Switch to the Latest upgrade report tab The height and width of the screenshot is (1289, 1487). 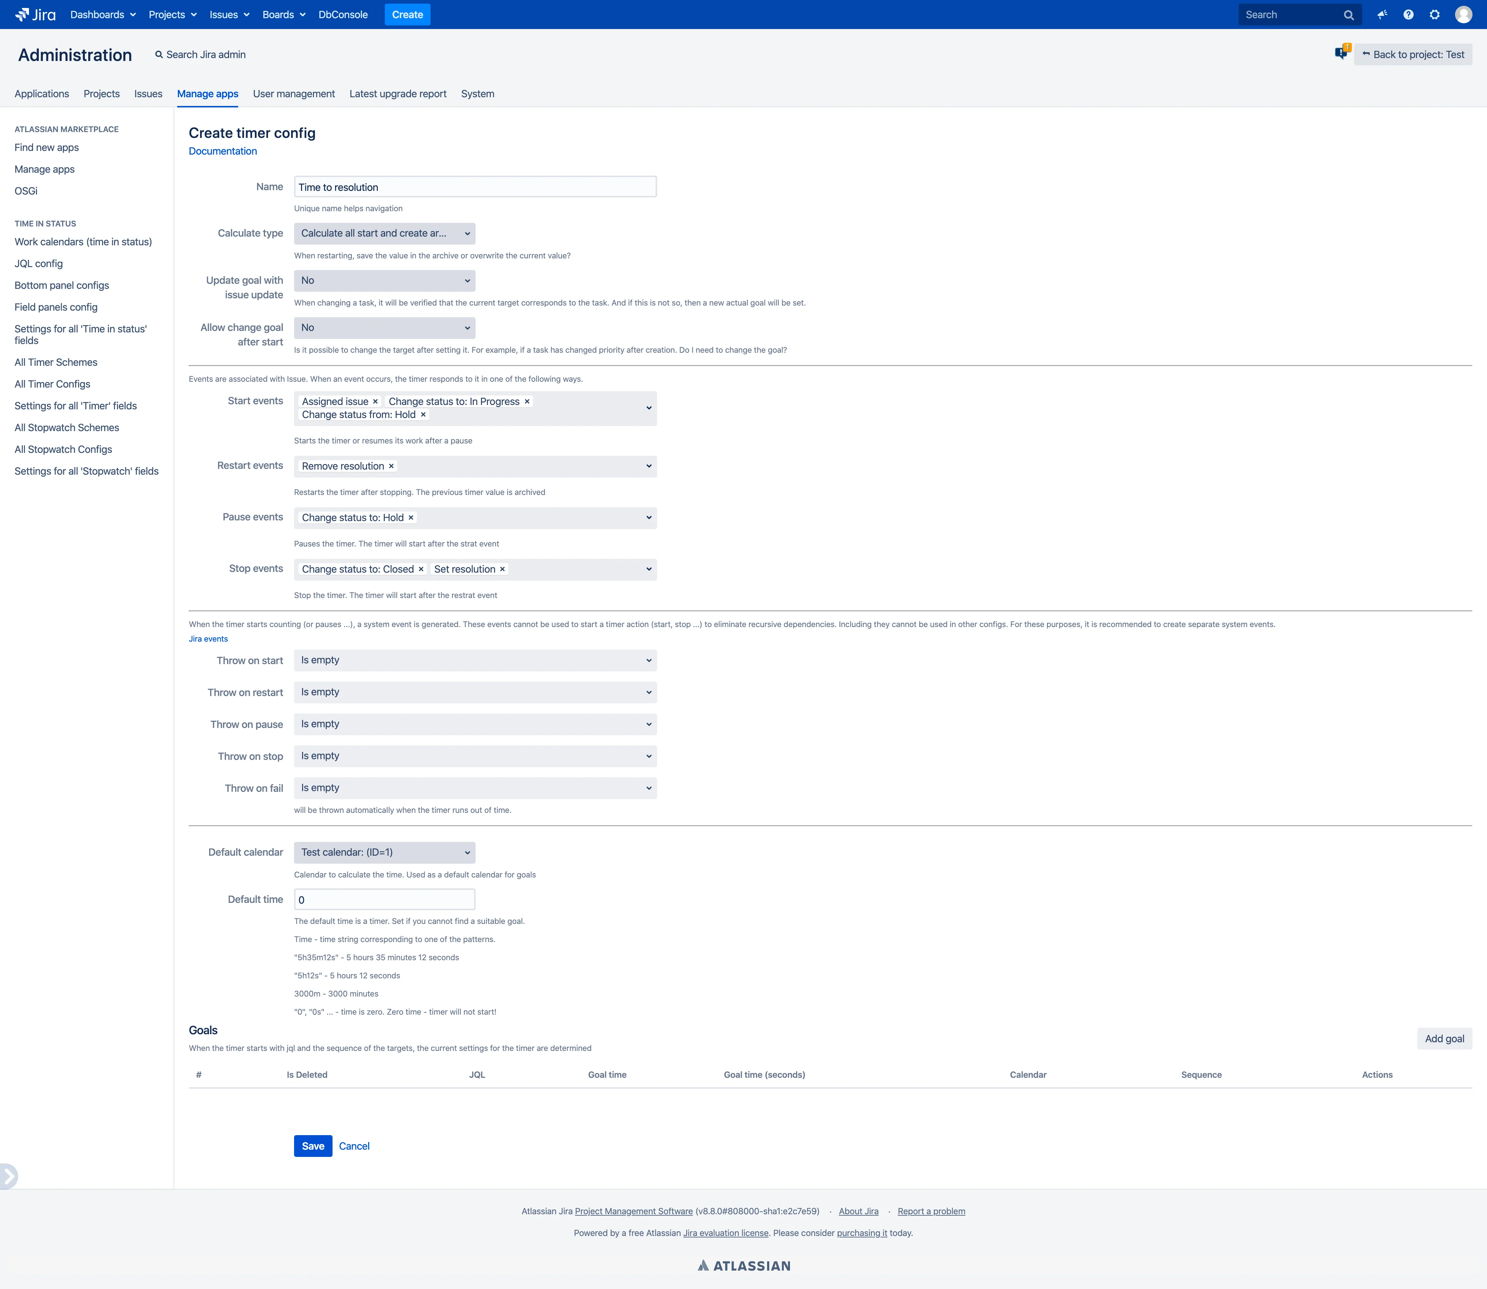(398, 94)
